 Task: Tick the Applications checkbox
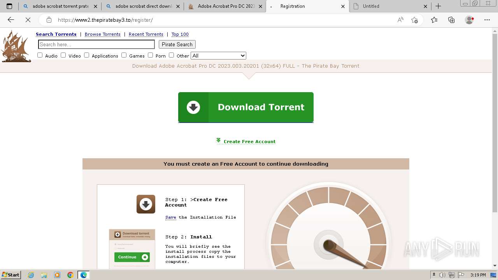[86, 55]
